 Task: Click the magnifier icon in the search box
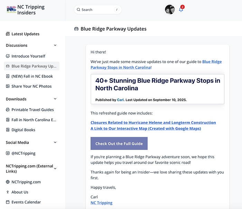pyautogui.click(x=78, y=10)
